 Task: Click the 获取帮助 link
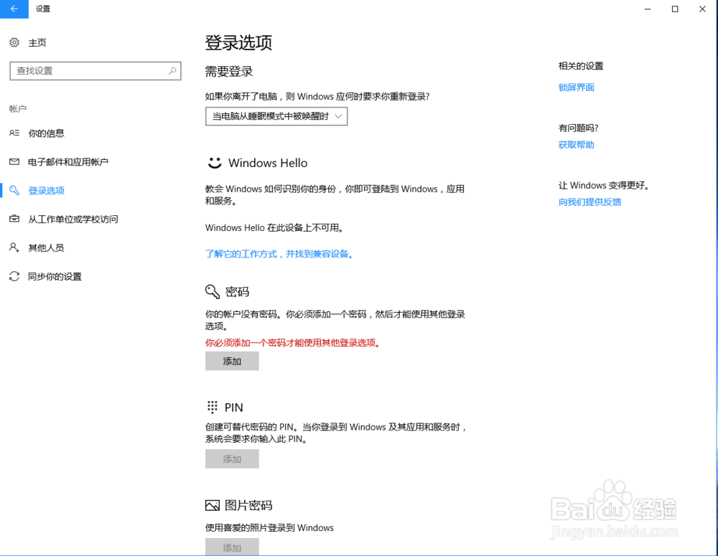(576, 145)
